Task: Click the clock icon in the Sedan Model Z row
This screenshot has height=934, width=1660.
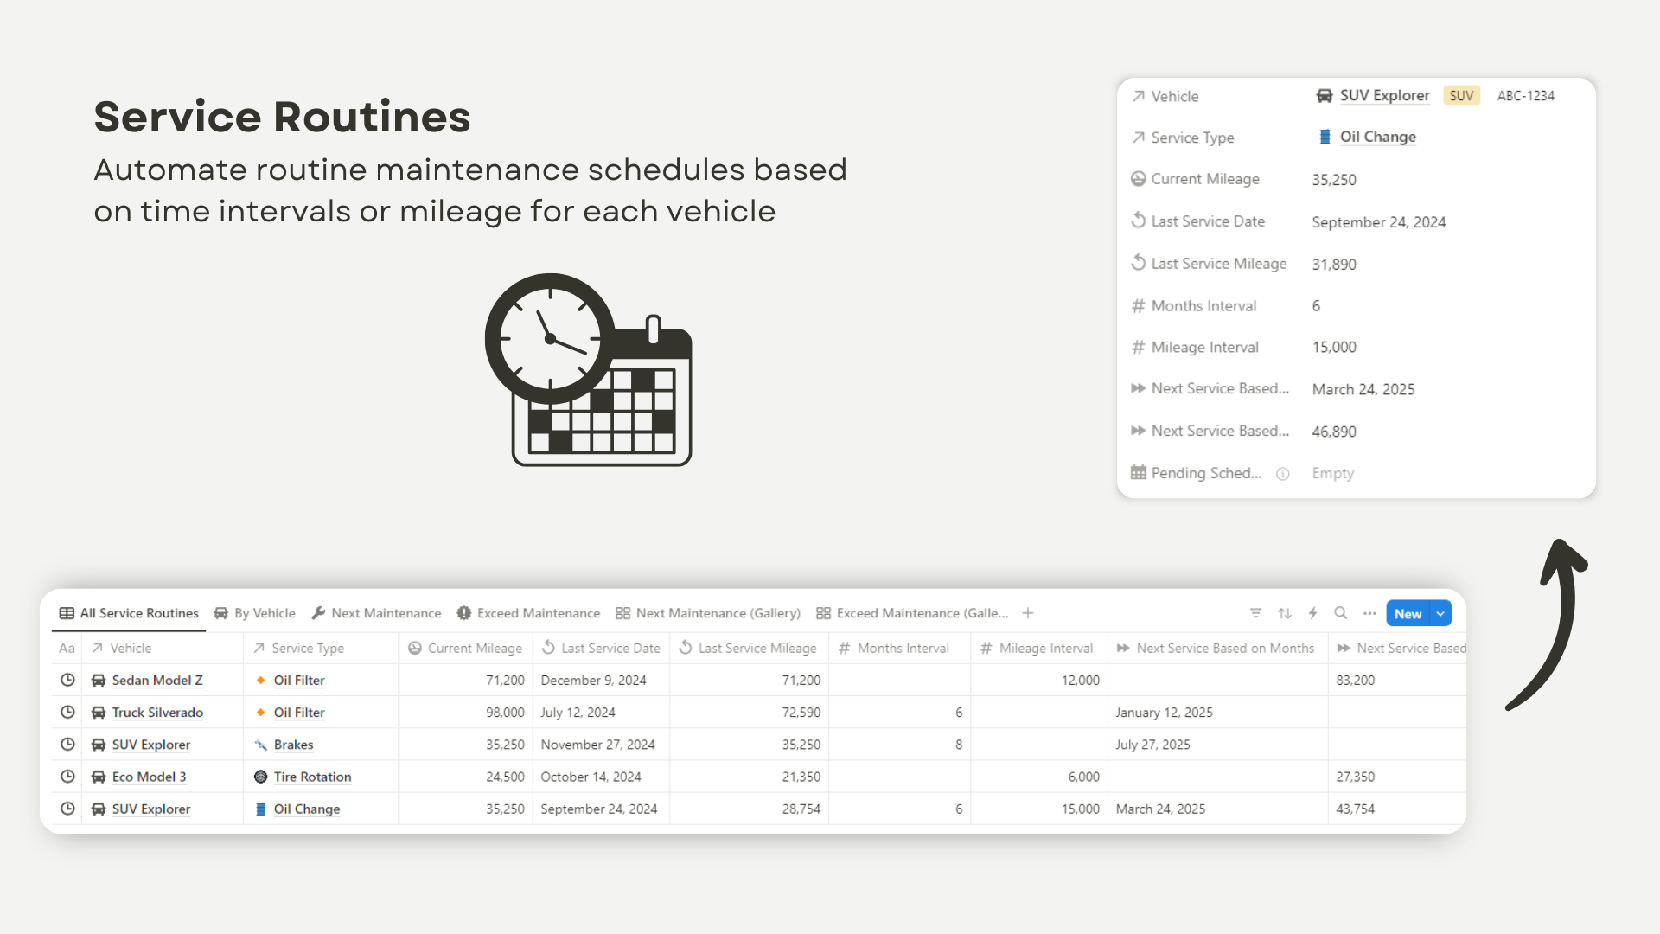Action: 67,680
